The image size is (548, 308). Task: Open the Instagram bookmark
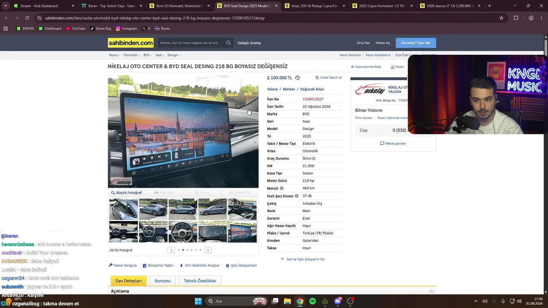coord(126,29)
